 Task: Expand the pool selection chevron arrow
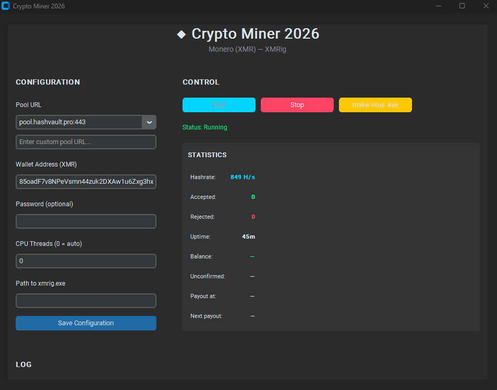(149, 122)
